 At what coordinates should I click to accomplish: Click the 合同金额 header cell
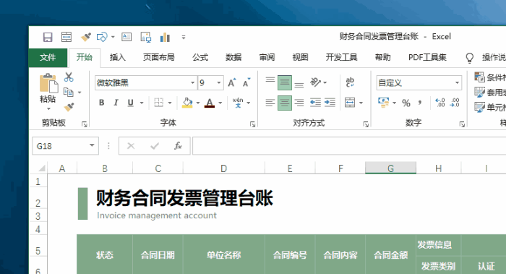pyautogui.click(x=390, y=255)
